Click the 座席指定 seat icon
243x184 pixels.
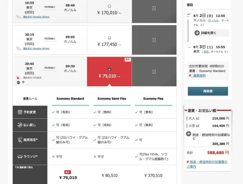pos(20,140)
